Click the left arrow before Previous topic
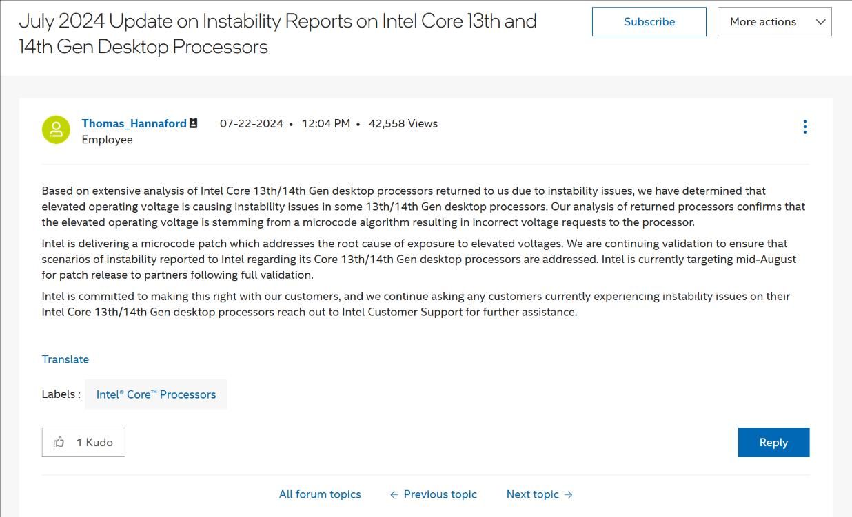The image size is (852, 517). point(394,494)
